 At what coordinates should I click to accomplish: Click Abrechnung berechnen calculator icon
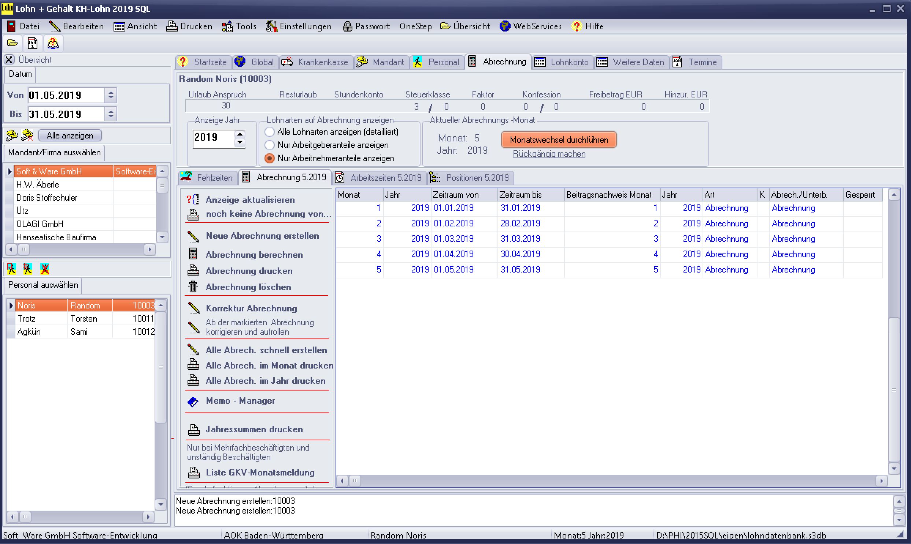(193, 254)
